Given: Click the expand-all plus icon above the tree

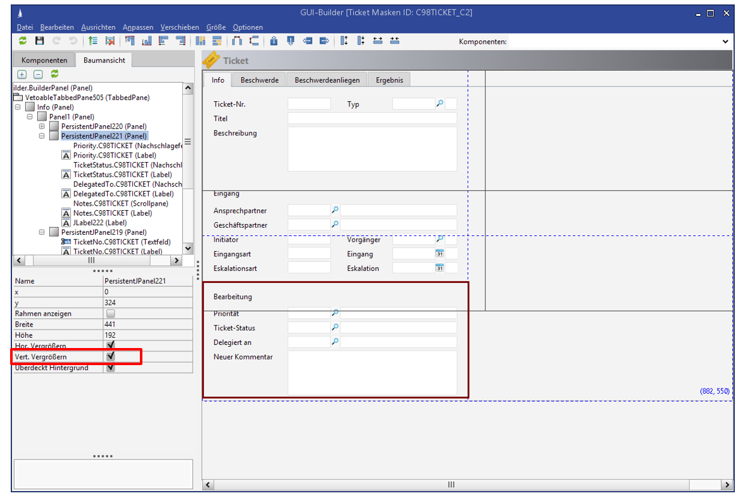Looking at the screenshot, I should (23, 74).
